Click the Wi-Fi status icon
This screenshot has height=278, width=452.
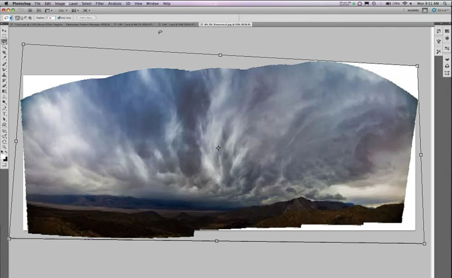pyautogui.click(x=405, y=4)
